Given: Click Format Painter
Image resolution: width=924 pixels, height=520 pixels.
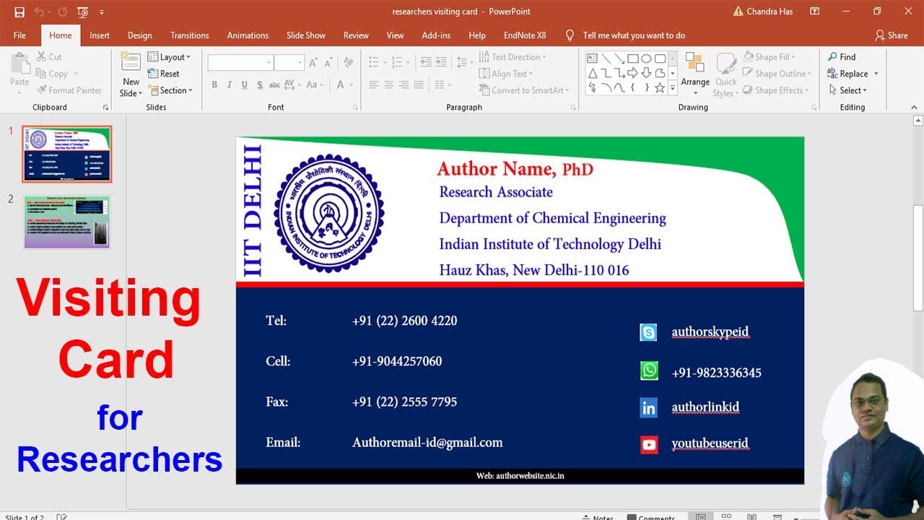Looking at the screenshot, I should click(69, 90).
